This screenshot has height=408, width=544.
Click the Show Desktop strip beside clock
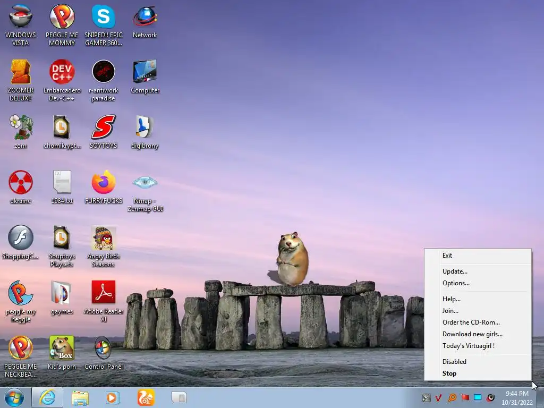click(540, 397)
